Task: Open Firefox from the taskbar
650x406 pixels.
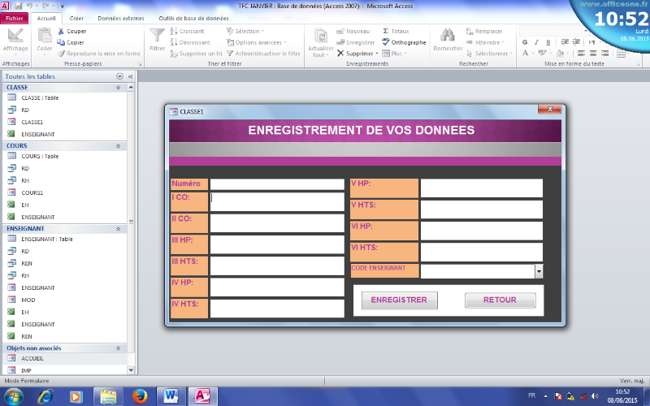Action: coord(140,396)
